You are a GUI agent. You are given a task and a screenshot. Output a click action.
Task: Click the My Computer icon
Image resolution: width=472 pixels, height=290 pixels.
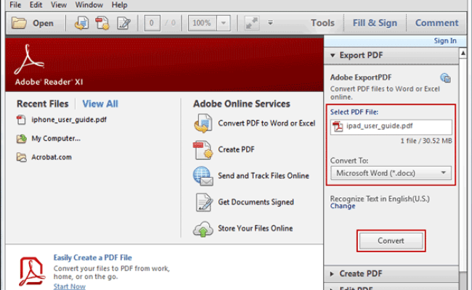[21, 138]
